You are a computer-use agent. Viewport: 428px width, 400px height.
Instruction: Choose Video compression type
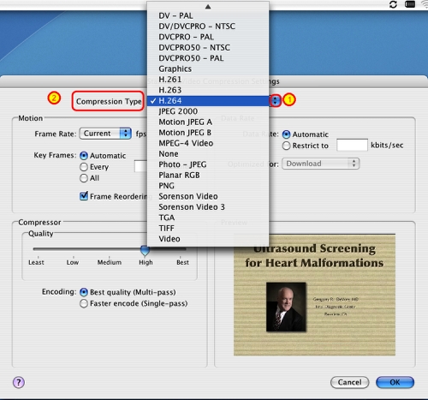208,239
